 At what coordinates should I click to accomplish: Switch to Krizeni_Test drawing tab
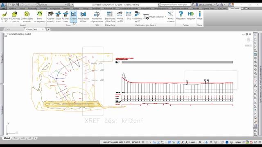(32, 29)
